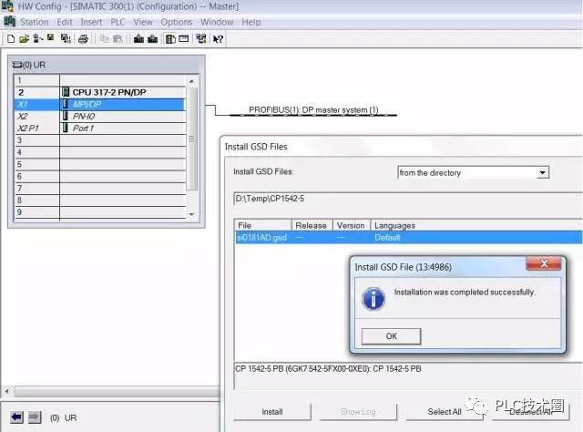
Task: Open the PLC menu
Action: pyautogui.click(x=118, y=22)
